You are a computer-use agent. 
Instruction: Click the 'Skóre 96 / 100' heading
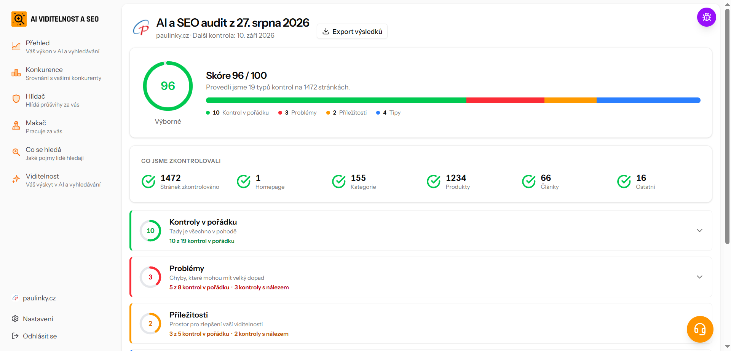coord(236,75)
